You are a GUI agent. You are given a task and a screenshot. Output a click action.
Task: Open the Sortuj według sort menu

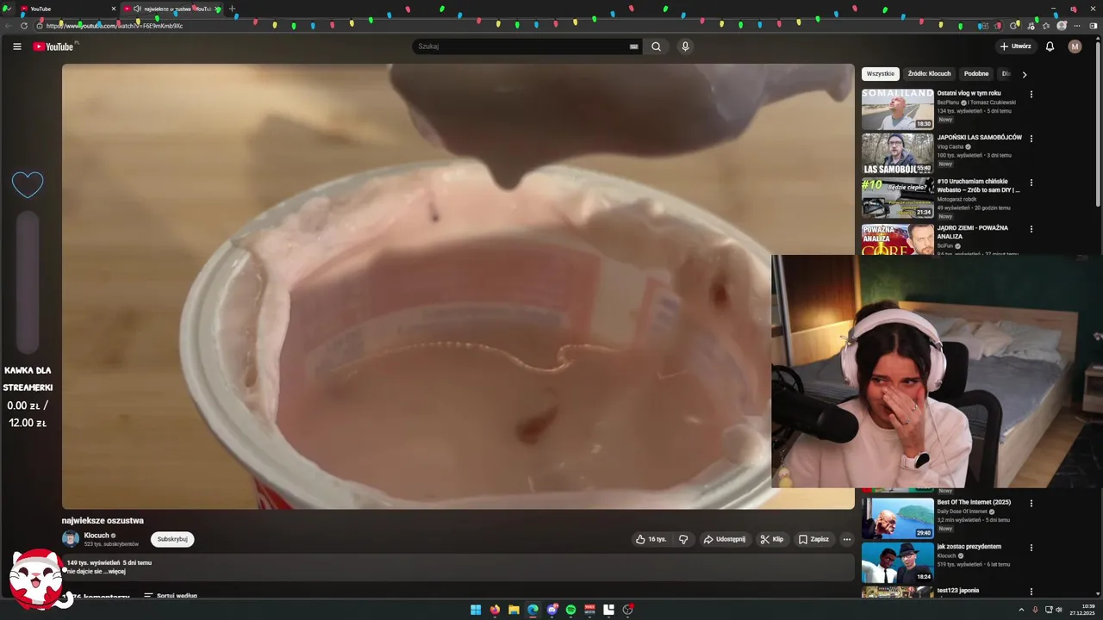click(x=171, y=596)
